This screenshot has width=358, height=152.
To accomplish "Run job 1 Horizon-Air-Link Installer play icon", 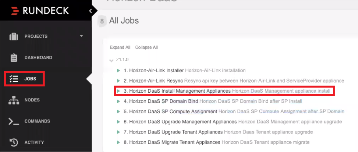I will (x=118, y=71).
